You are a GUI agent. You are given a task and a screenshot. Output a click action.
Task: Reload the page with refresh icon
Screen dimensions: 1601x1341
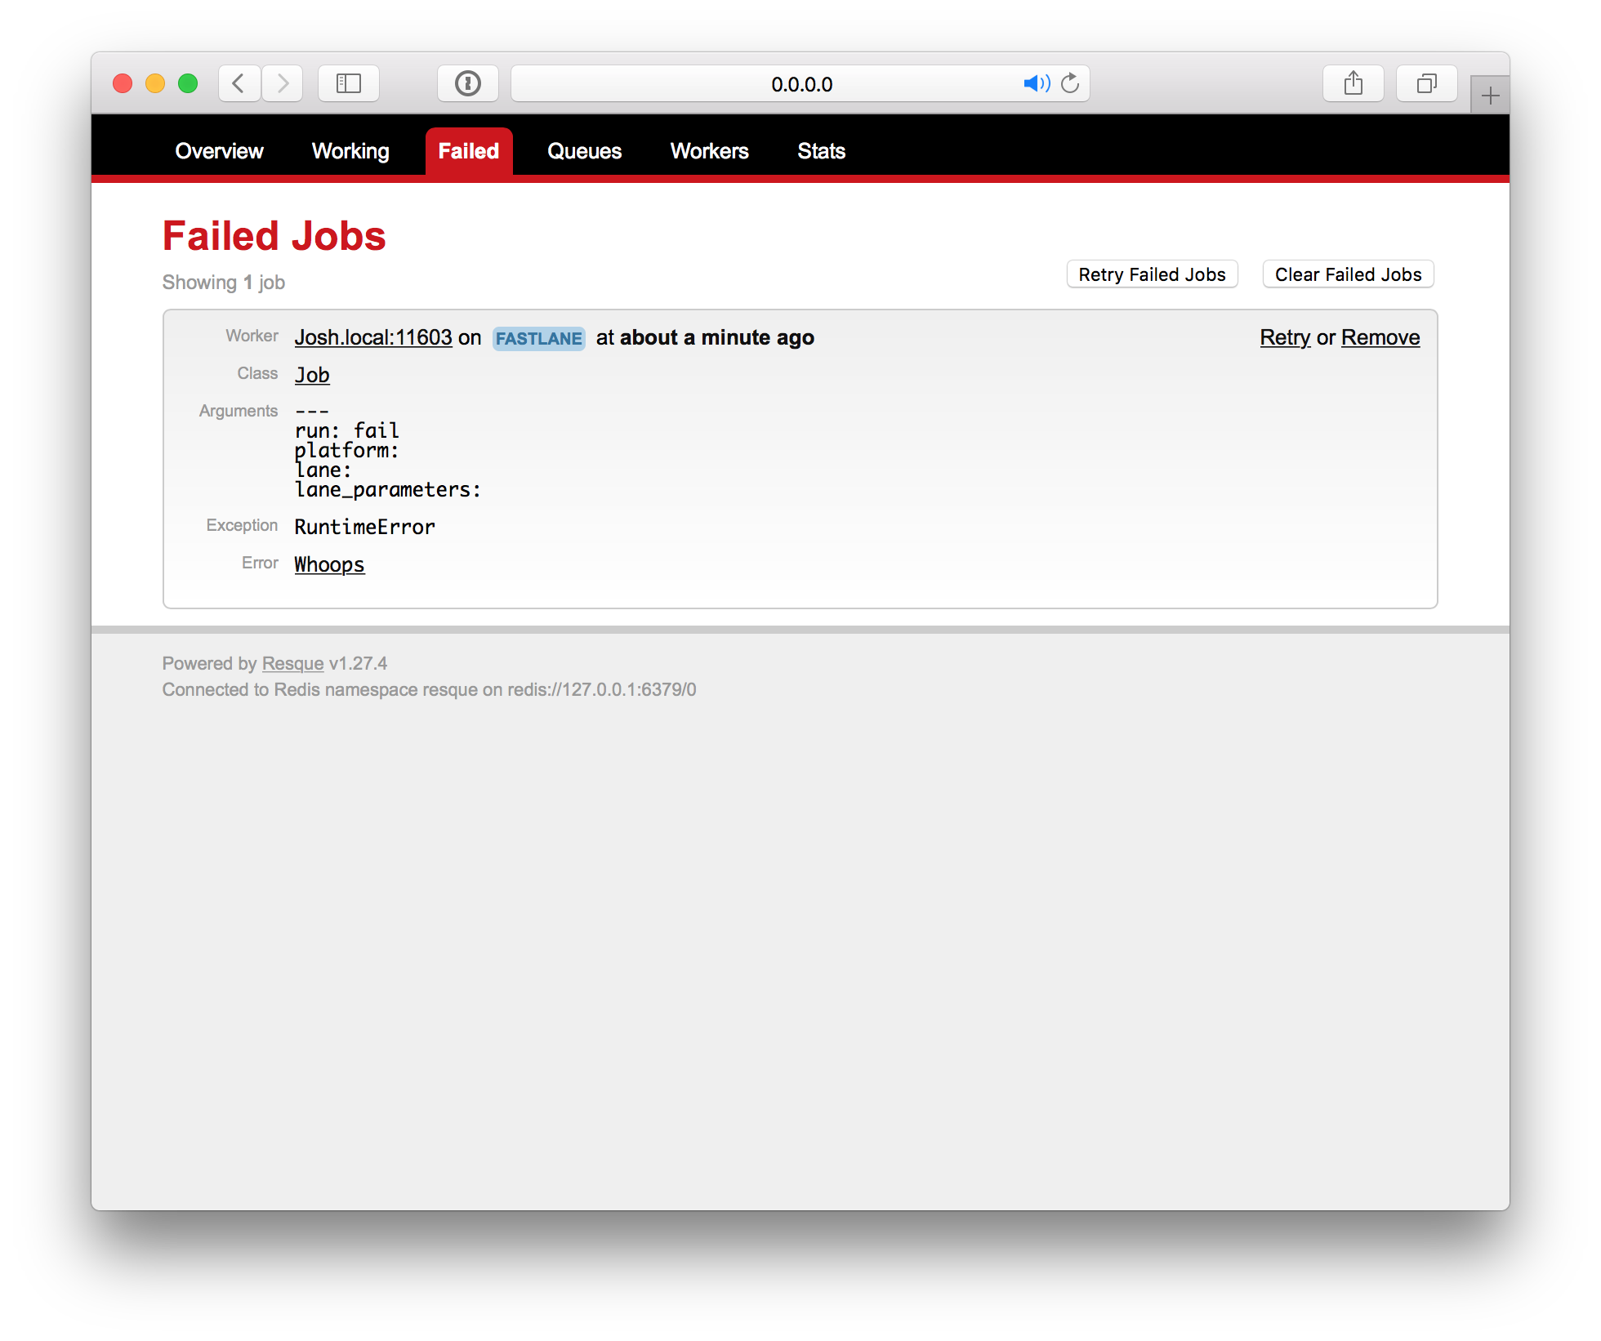(1070, 83)
